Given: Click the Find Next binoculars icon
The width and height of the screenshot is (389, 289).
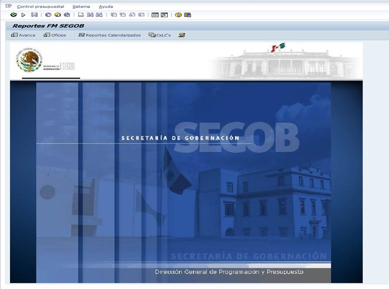Looking at the screenshot, I should (x=99, y=15).
